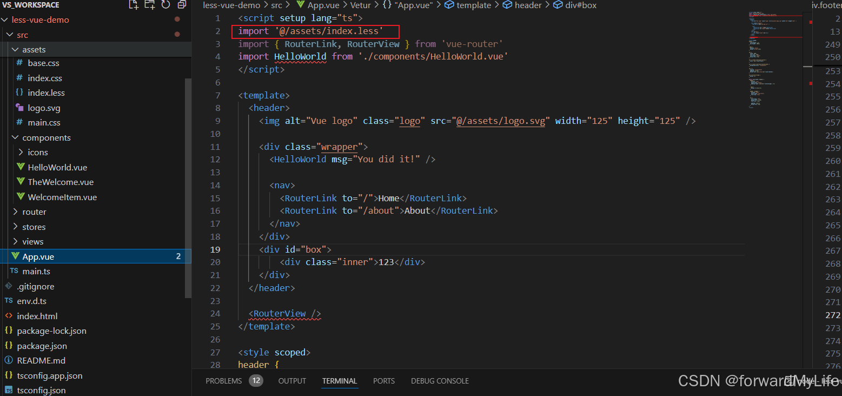Viewport: 842px width, 396px height.
Task: Click the CSS hash icon beside base.css
Action: coord(20,63)
